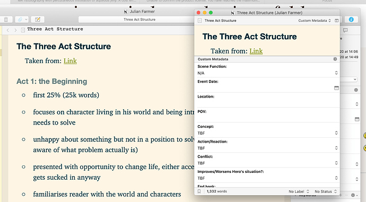Open Custom Metadata gear settings in Quick Reference

point(335,59)
